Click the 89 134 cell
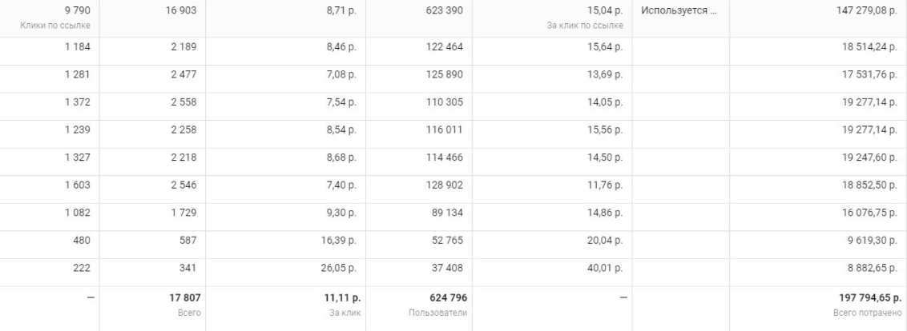Screen dimensions: 907x331 click(x=448, y=217)
